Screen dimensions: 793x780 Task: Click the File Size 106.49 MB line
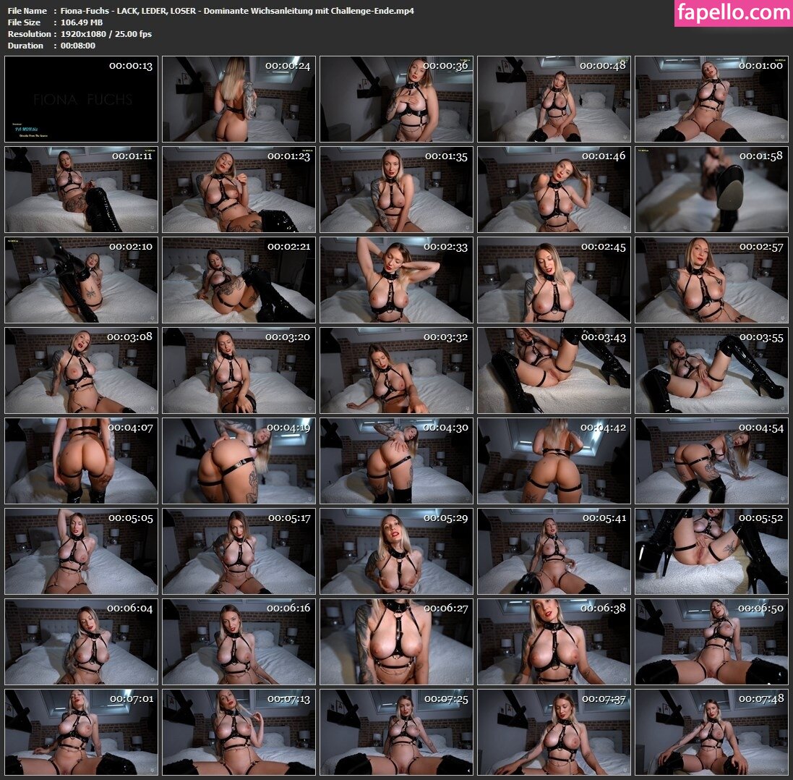coord(51,22)
